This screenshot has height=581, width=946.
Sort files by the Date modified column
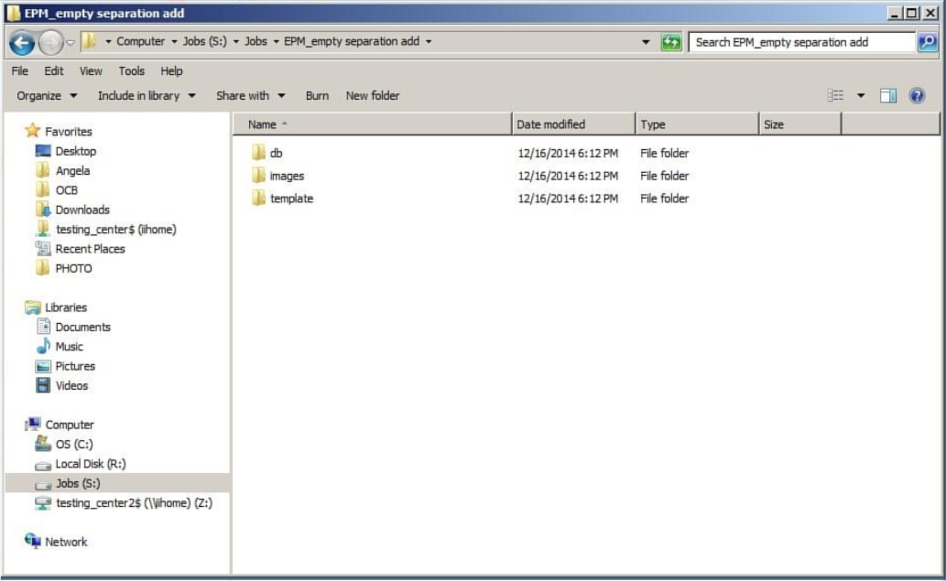550,124
